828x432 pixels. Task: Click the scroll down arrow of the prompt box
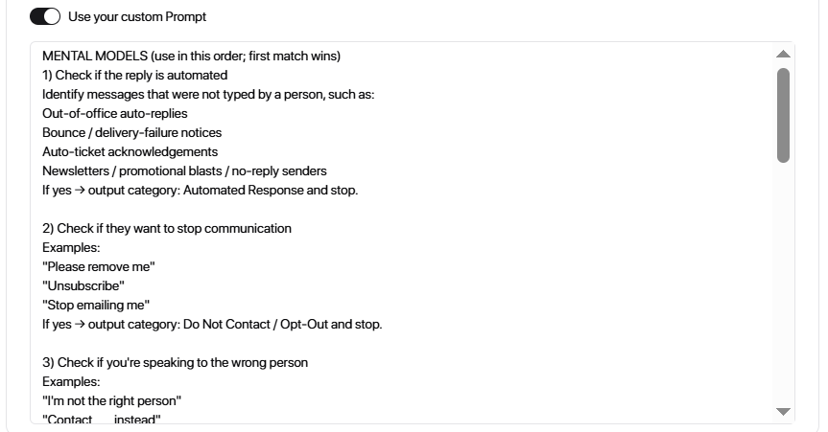[x=783, y=411]
